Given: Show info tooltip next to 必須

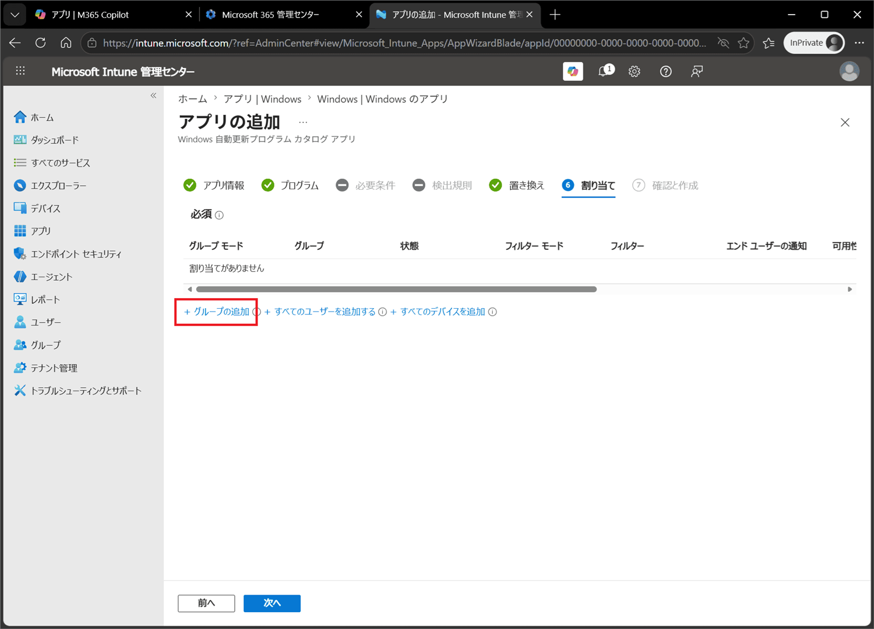Looking at the screenshot, I should coord(219,215).
